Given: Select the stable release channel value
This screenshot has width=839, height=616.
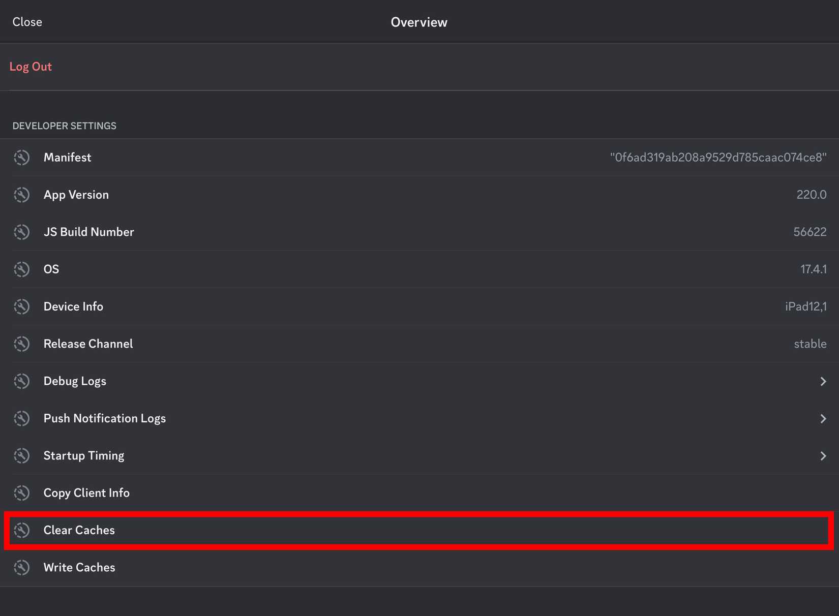Looking at the screenshot, I should (x=810, y=344).
